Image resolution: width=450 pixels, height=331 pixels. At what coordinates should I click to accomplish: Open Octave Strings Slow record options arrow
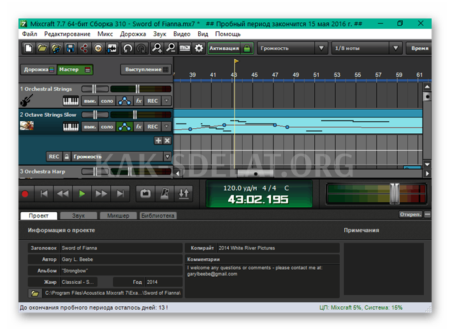(166, 127)
